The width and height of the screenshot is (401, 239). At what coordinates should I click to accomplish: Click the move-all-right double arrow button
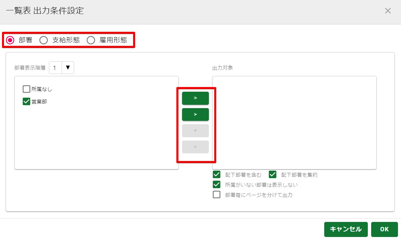tap(195, 98)
